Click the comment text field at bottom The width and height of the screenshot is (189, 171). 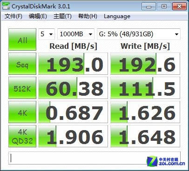tap(94, 158)
